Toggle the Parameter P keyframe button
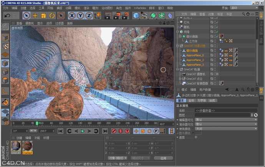This screenshot has width=265, height=167. point(156,131)
